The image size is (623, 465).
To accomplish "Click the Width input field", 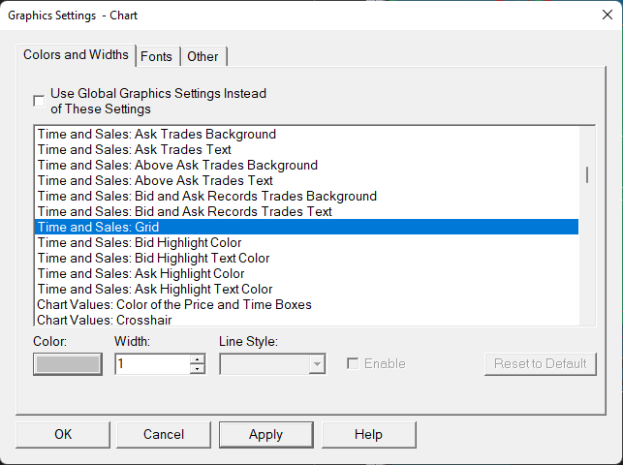I will pos(151,364).
